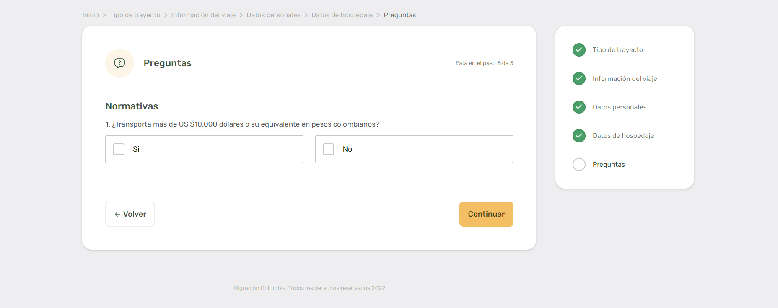Screen dimensions: 778x308
Task: Select Datos de hospedaje step in sidebar
Action: point(623,136)
